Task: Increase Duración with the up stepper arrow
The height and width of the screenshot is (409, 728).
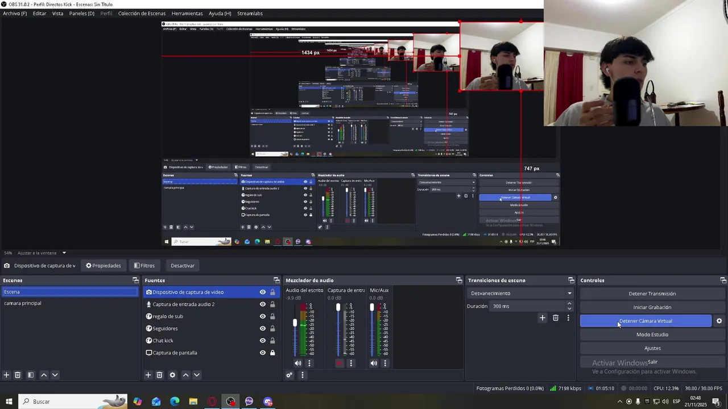Action: point(569,304)
